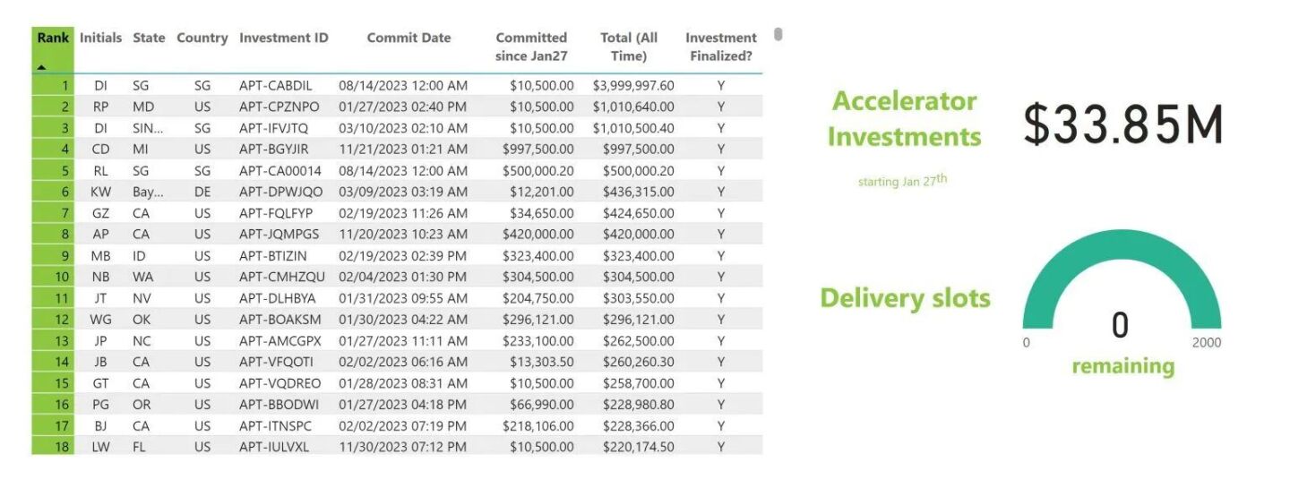This screenshot has height=488, width=1290.
Task: Sort table by the Initials column header
Action: coord(100,39)
